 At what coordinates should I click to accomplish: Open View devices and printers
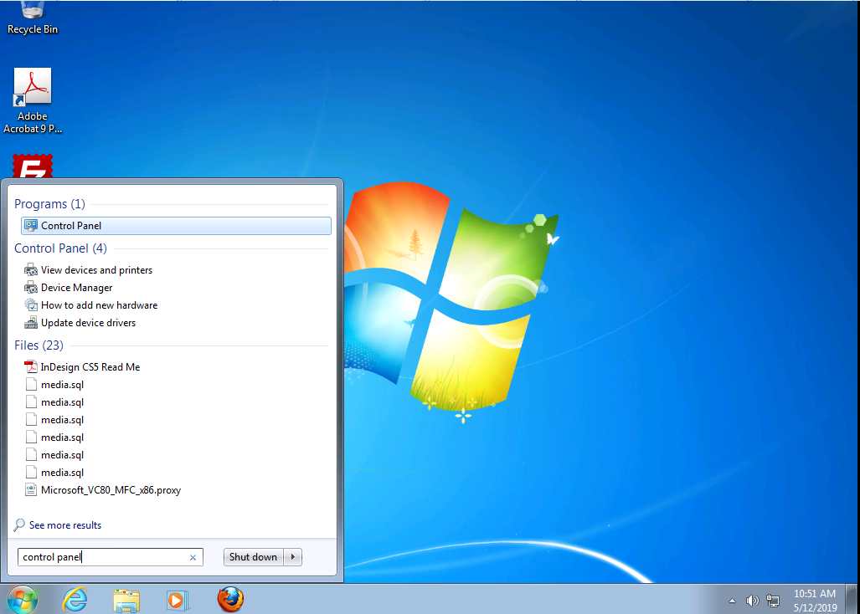click(x=96, y=270)
